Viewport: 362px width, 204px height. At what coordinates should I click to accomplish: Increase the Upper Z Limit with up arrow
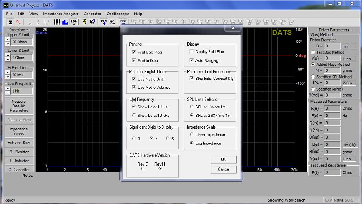[x=8, y=40]
